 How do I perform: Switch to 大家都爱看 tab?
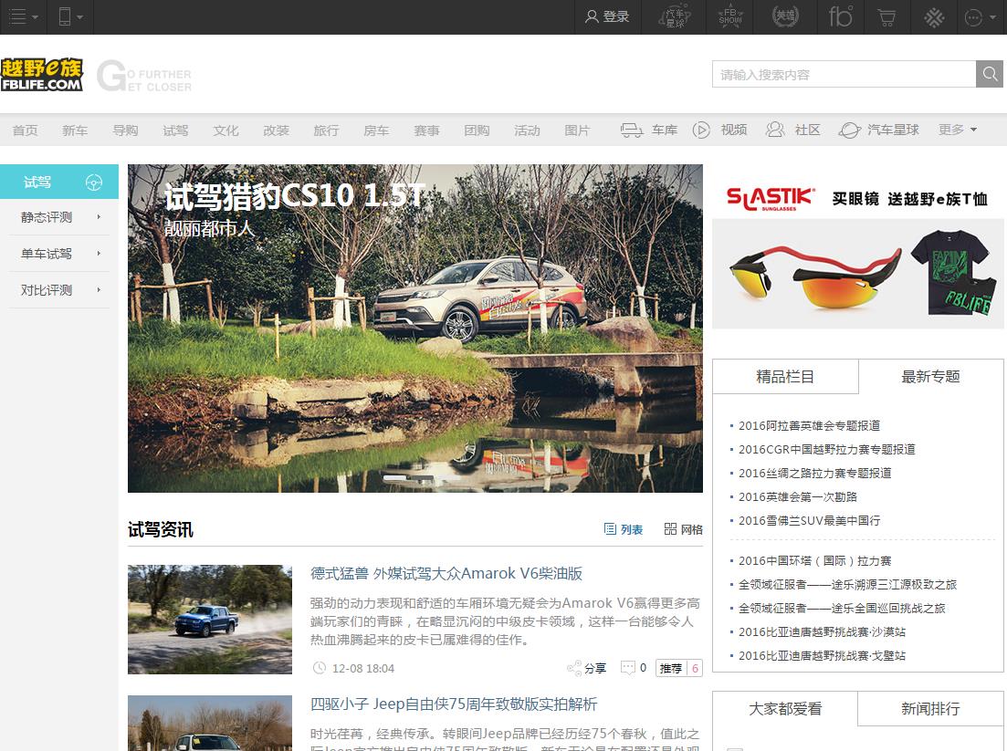[x=785, y=709]
